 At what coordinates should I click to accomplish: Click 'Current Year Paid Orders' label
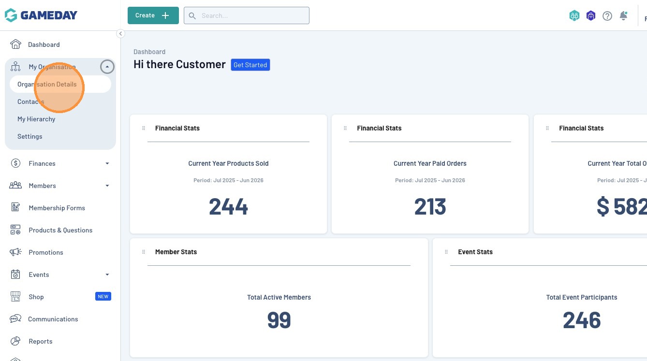tap(430, 163)
